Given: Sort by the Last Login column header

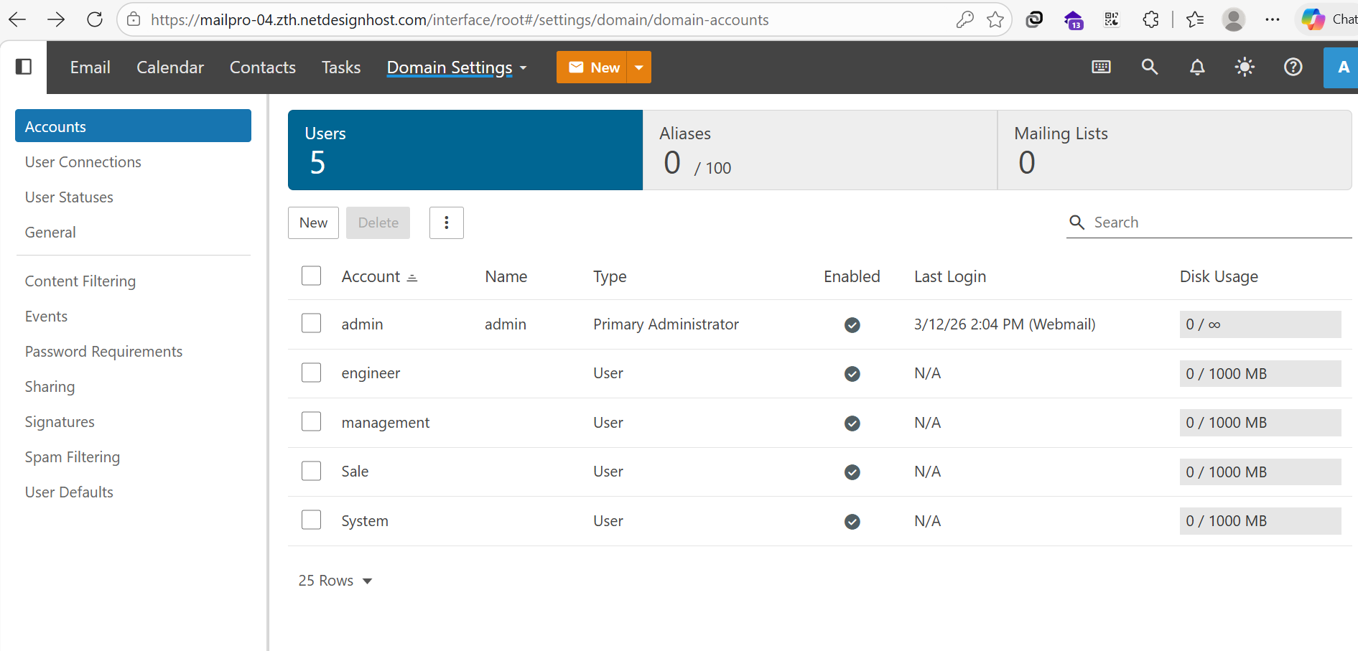Looking at the screenshot, I should 950,276.
